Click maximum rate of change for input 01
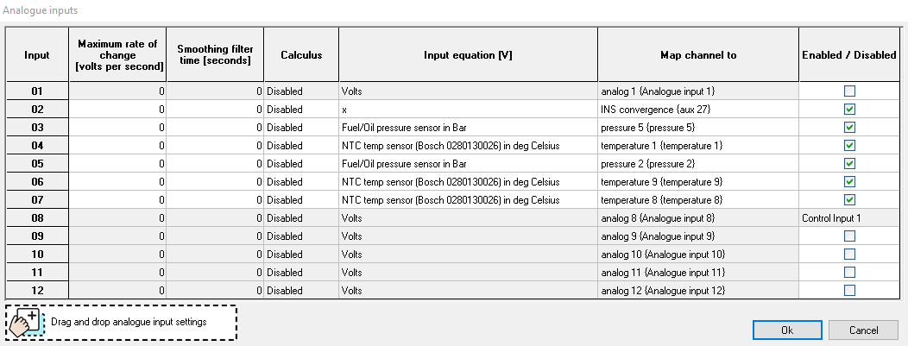 (117, 91)
